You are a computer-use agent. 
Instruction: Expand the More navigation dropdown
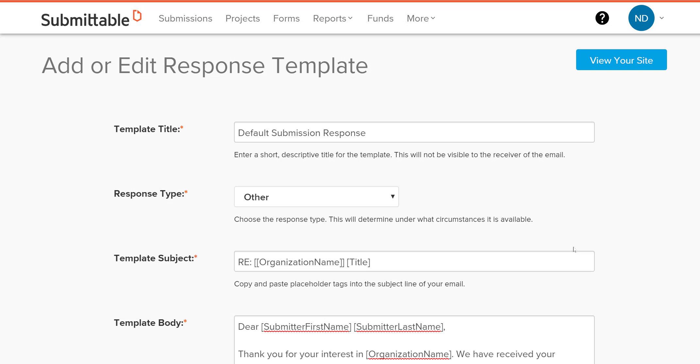pos(420,19)
